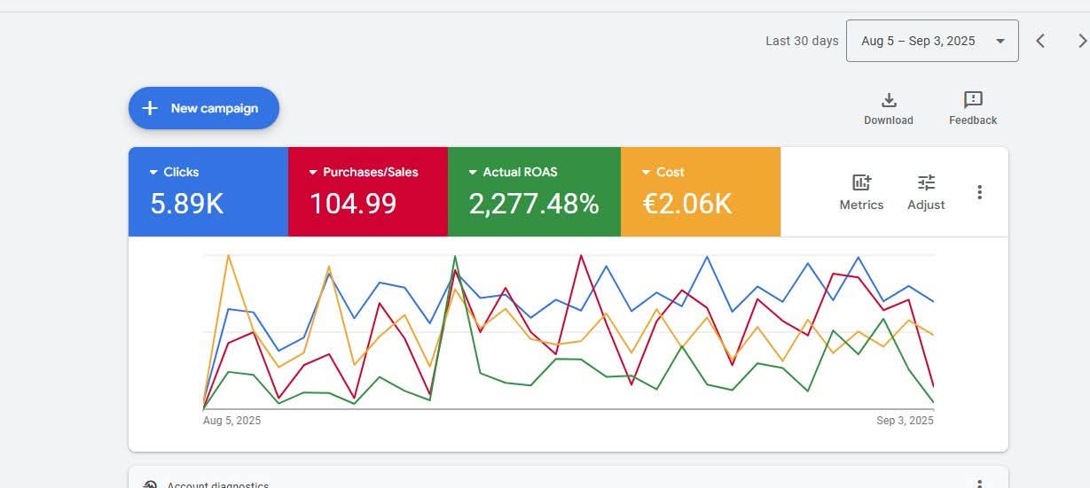Go to previous date period arrow
Image resolution: width=1090 pixels, height=488 pixels.
pyautogui.click(x=1041, y=41)
